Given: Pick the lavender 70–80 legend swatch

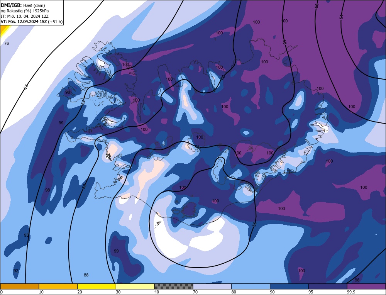Looking at the screenshot, I should tap(212, 286).
